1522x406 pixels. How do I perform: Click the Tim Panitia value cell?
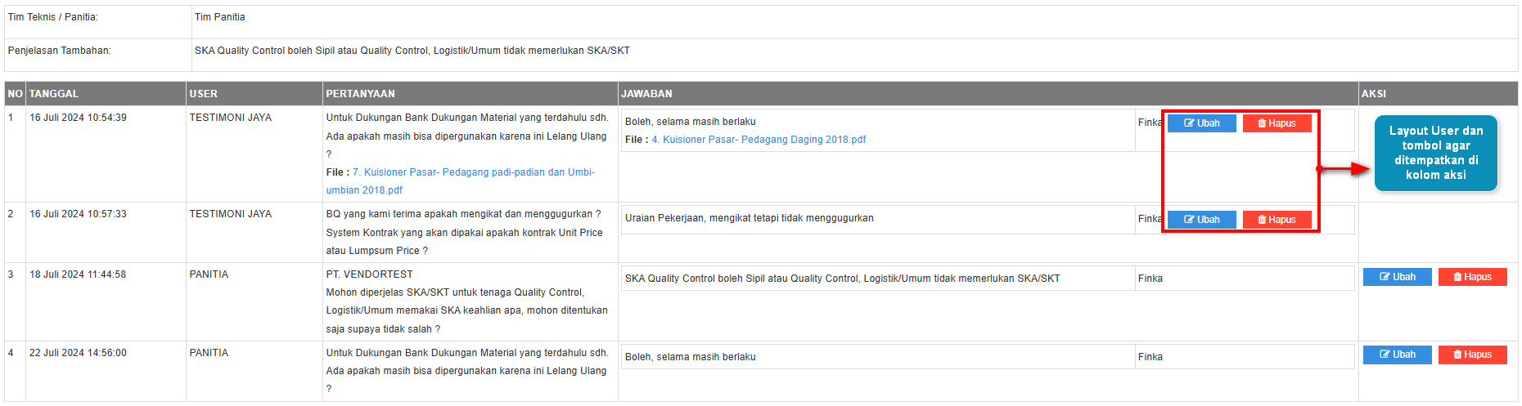pyautogui.click(x=219, y=17)
